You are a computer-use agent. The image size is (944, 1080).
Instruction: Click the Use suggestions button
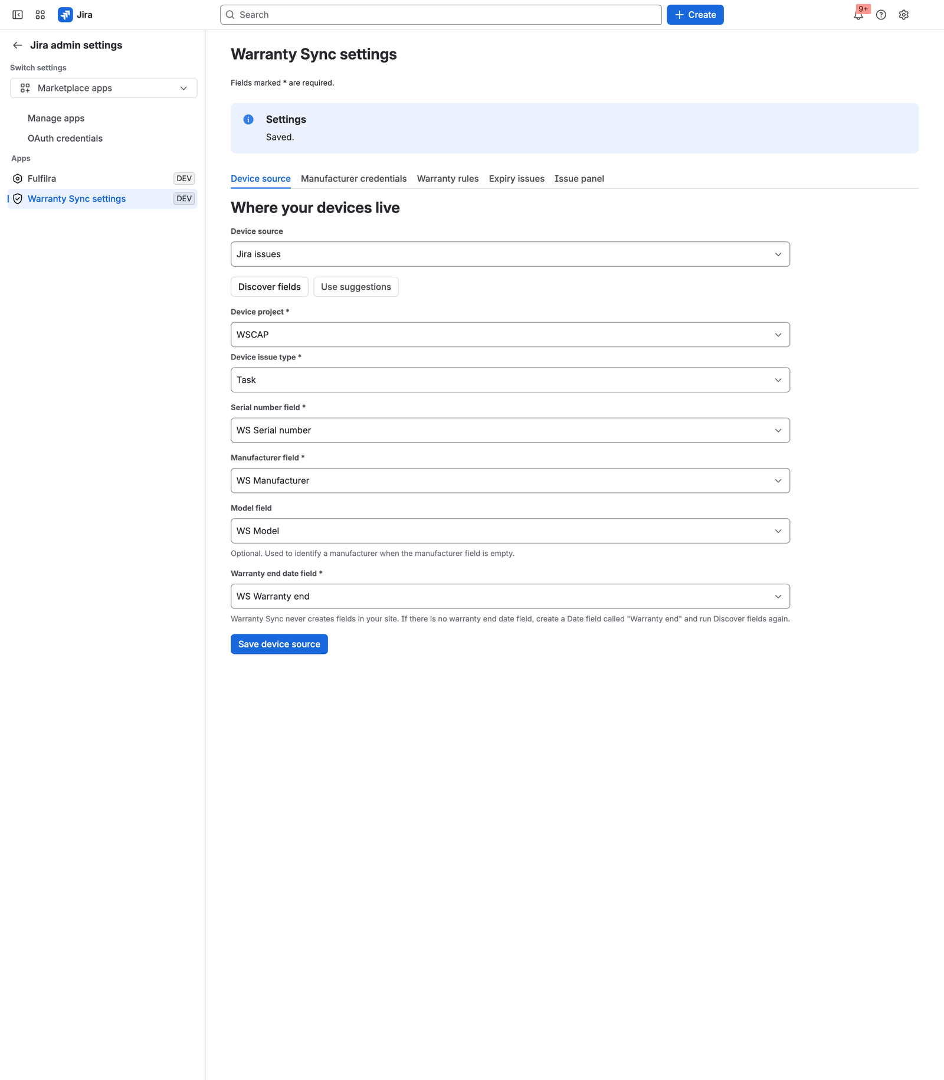point(356,287)
